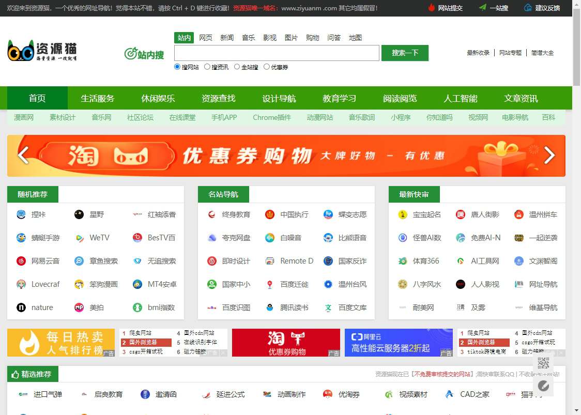Click the 人人影视 black round icon
The height and width of the screenshot is (415, 581).
(x=461, y=284)
